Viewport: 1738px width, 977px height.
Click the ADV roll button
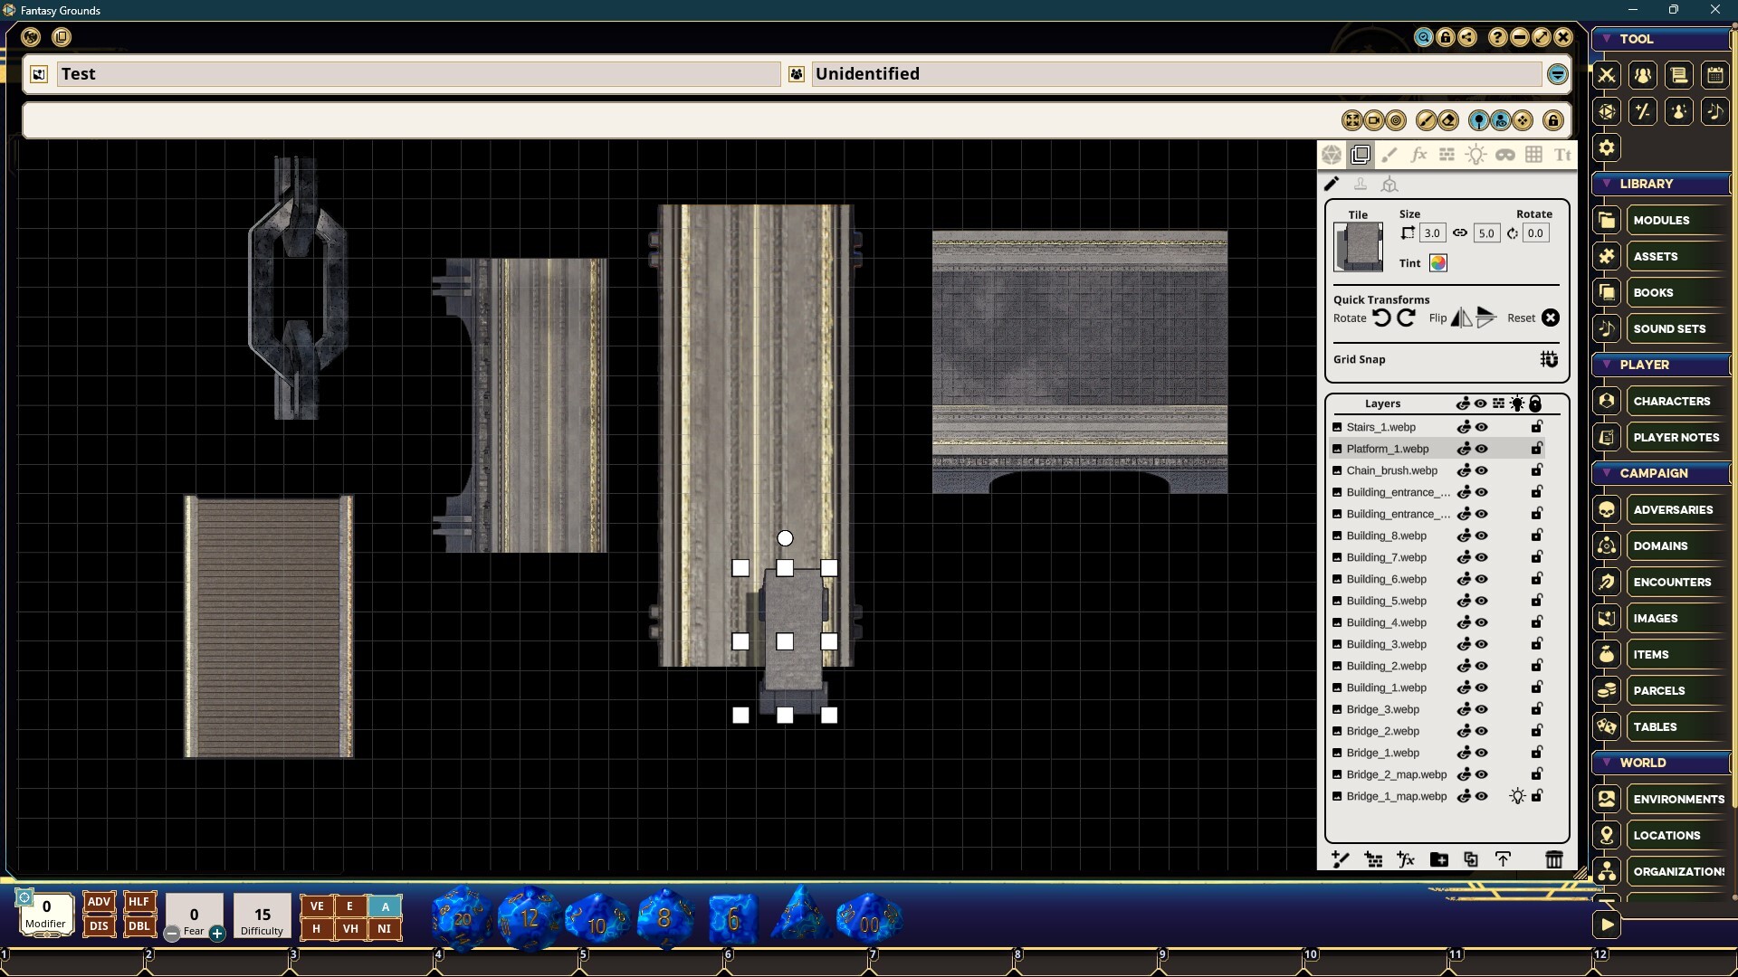[99, 902]
